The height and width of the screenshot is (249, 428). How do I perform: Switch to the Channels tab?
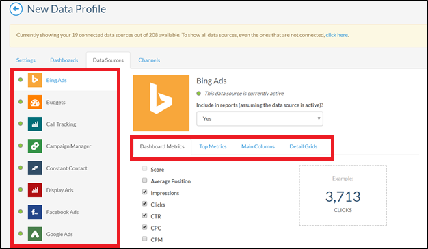coord(149,60)
